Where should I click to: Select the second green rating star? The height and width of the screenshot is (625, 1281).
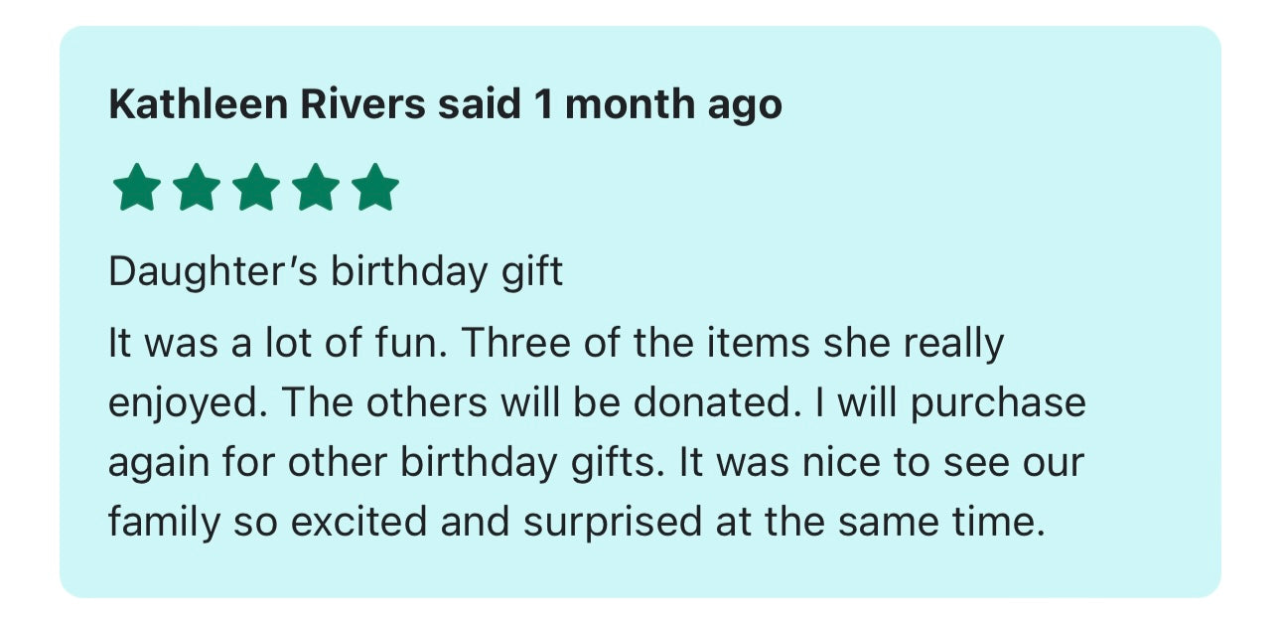click(x=196, y=189)
